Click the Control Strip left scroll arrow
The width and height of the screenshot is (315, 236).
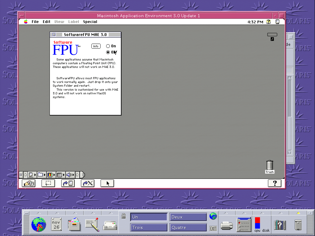[25, 175]
